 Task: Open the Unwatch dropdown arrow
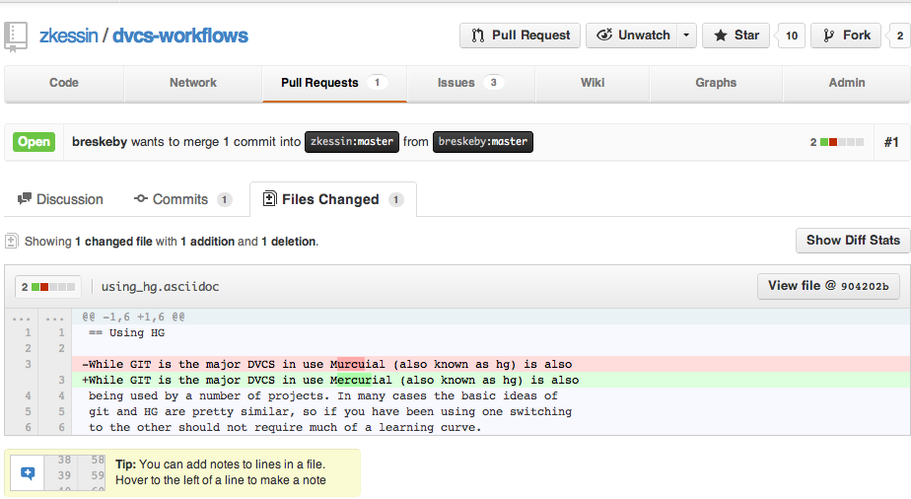tap(686, 36)
